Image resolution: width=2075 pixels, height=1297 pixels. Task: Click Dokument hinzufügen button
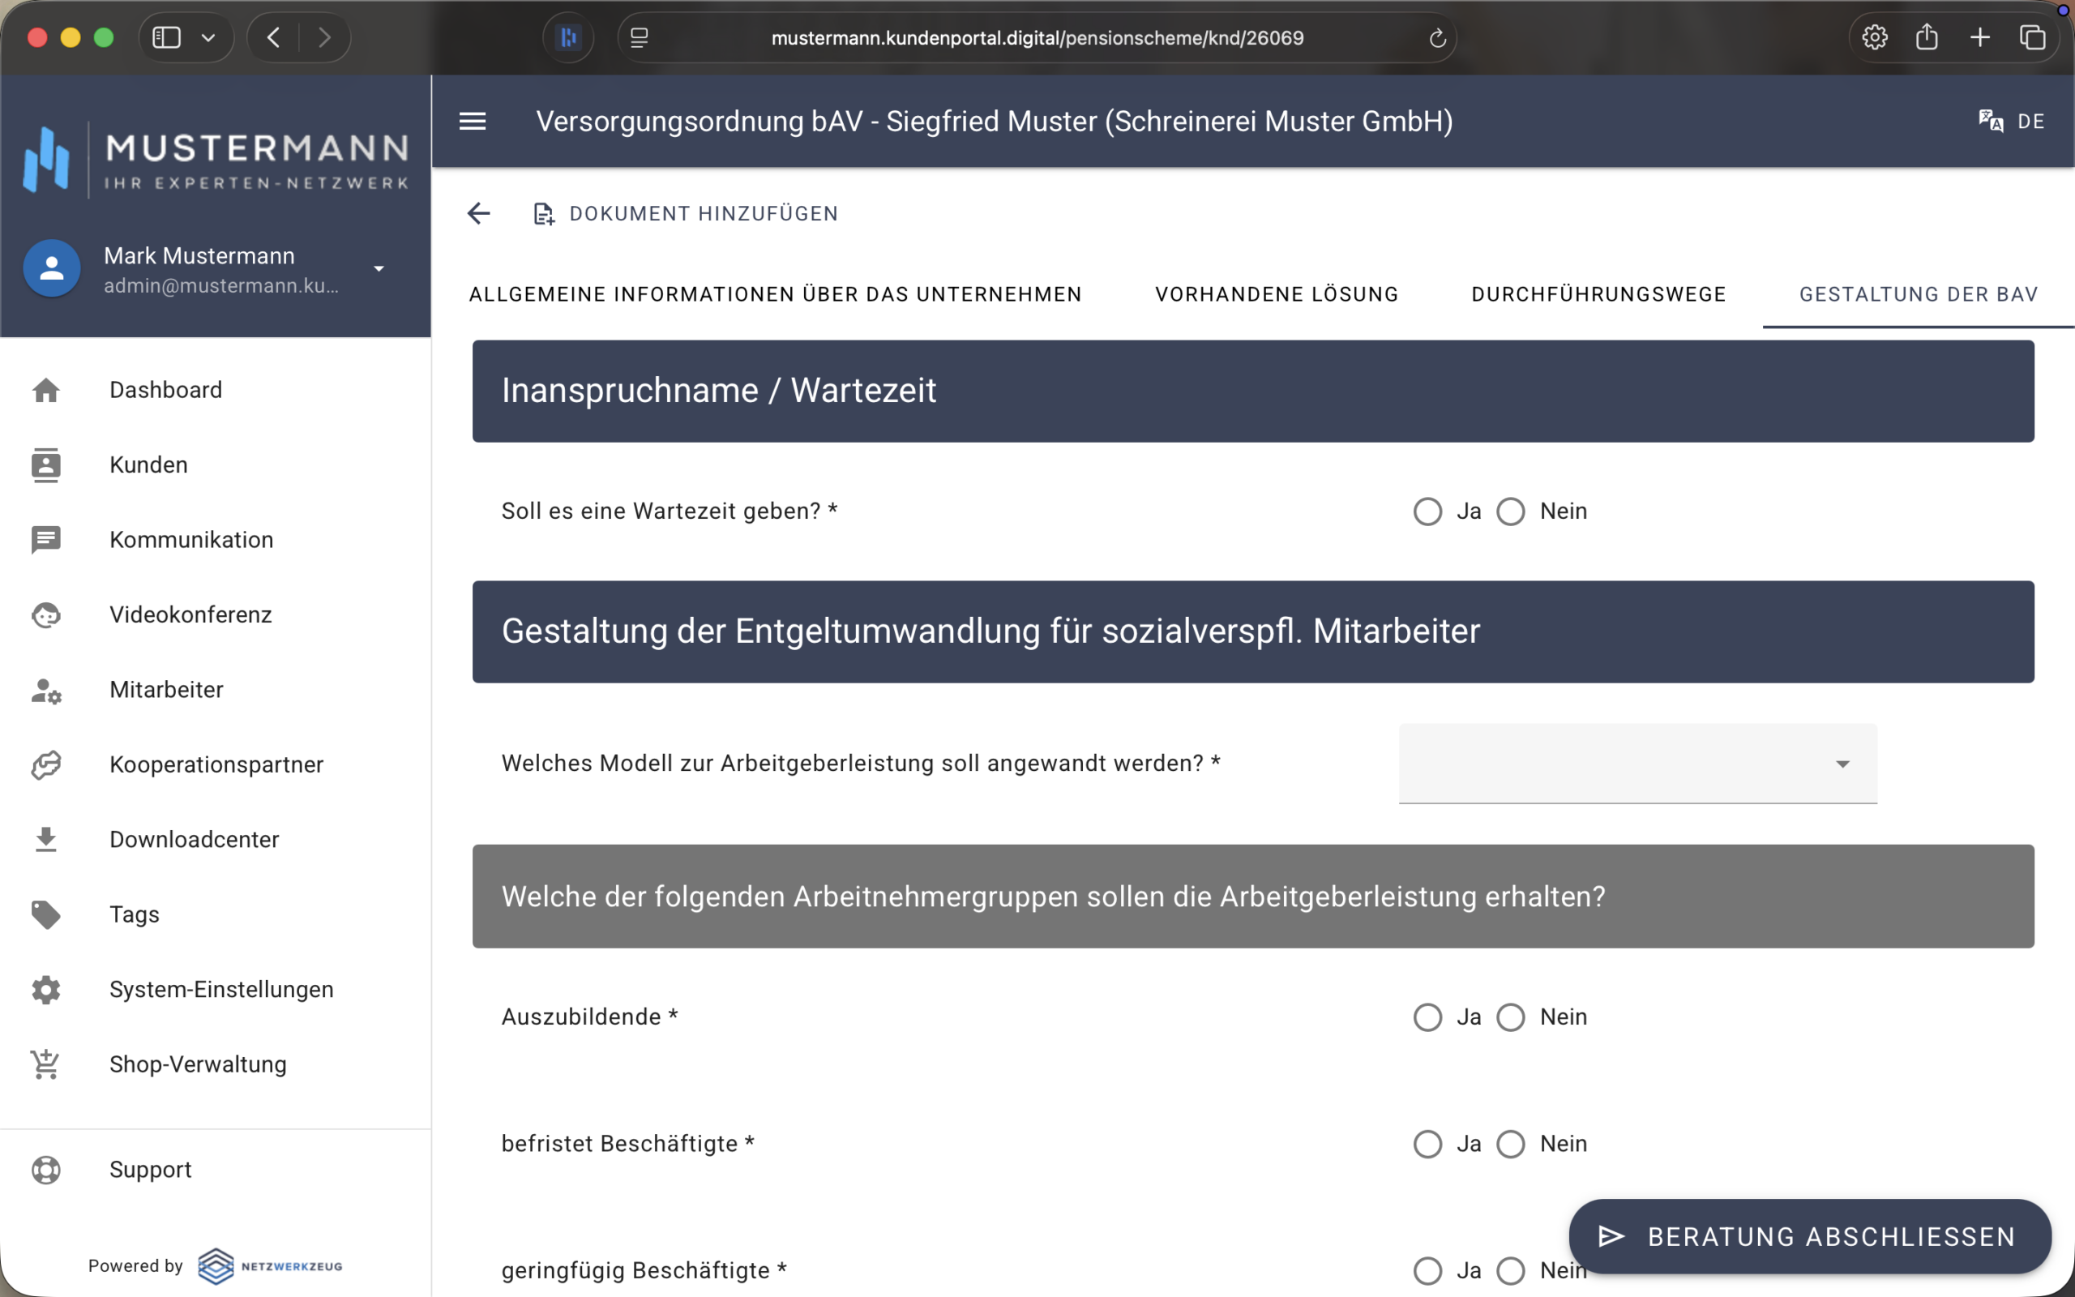click(686, 213)
